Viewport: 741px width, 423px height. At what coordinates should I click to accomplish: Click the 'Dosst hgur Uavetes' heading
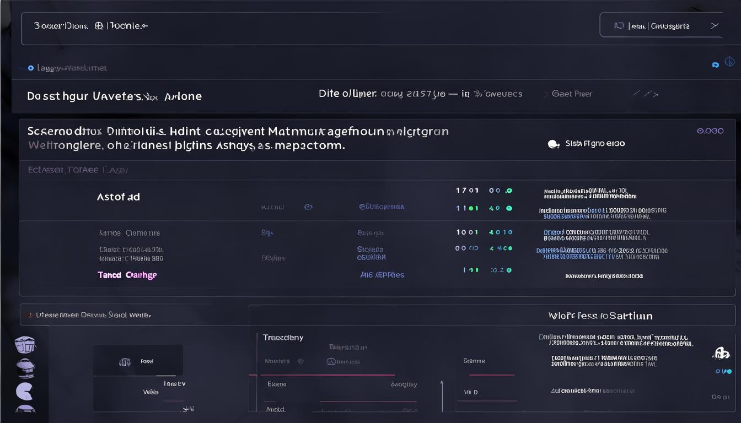(x=114, y=96)
